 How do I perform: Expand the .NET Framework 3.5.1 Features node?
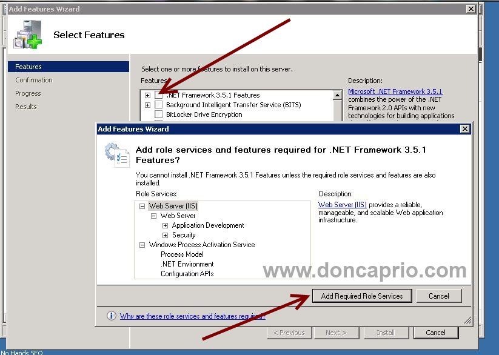(x=148, y=95)
